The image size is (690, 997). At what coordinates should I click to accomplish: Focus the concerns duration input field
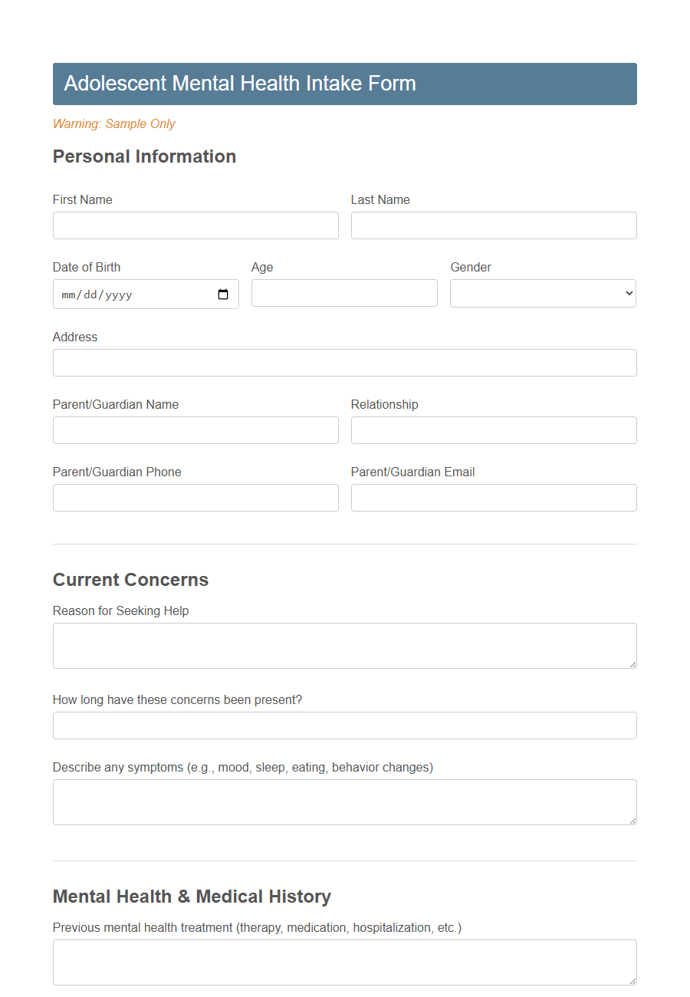pyautogui.click(x=344, y=725)
